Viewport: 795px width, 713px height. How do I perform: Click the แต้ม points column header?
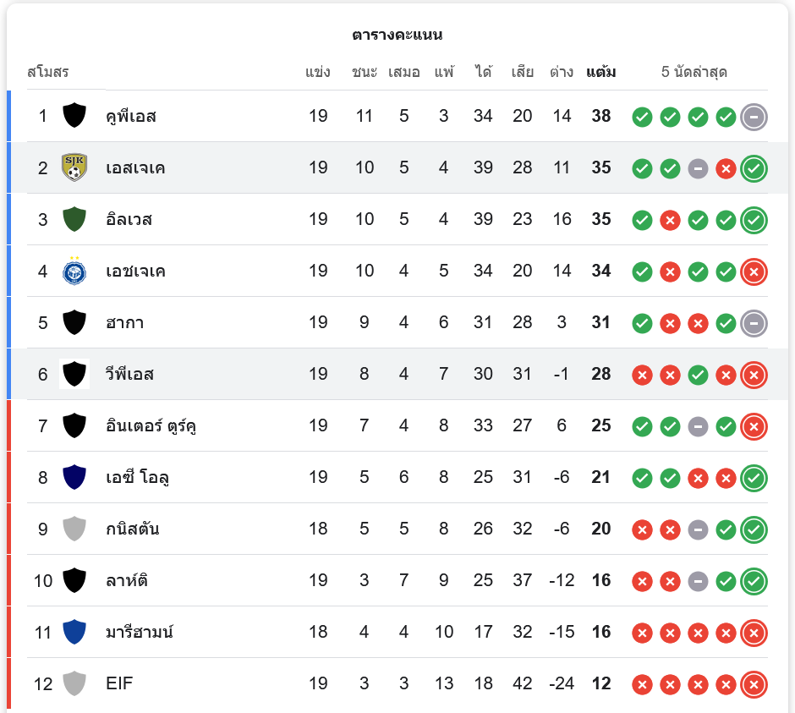pyautogui.click(x=600, y=72)
